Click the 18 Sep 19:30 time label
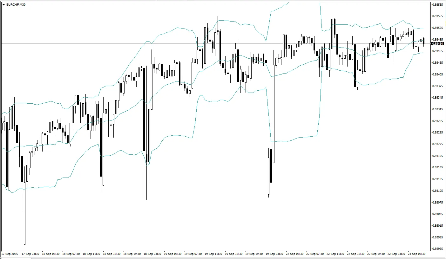 coord(132,254)
